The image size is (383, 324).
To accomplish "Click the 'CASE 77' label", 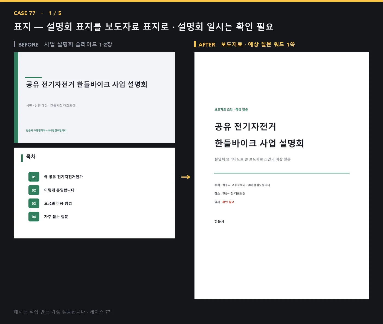I will tap(25, 13).
